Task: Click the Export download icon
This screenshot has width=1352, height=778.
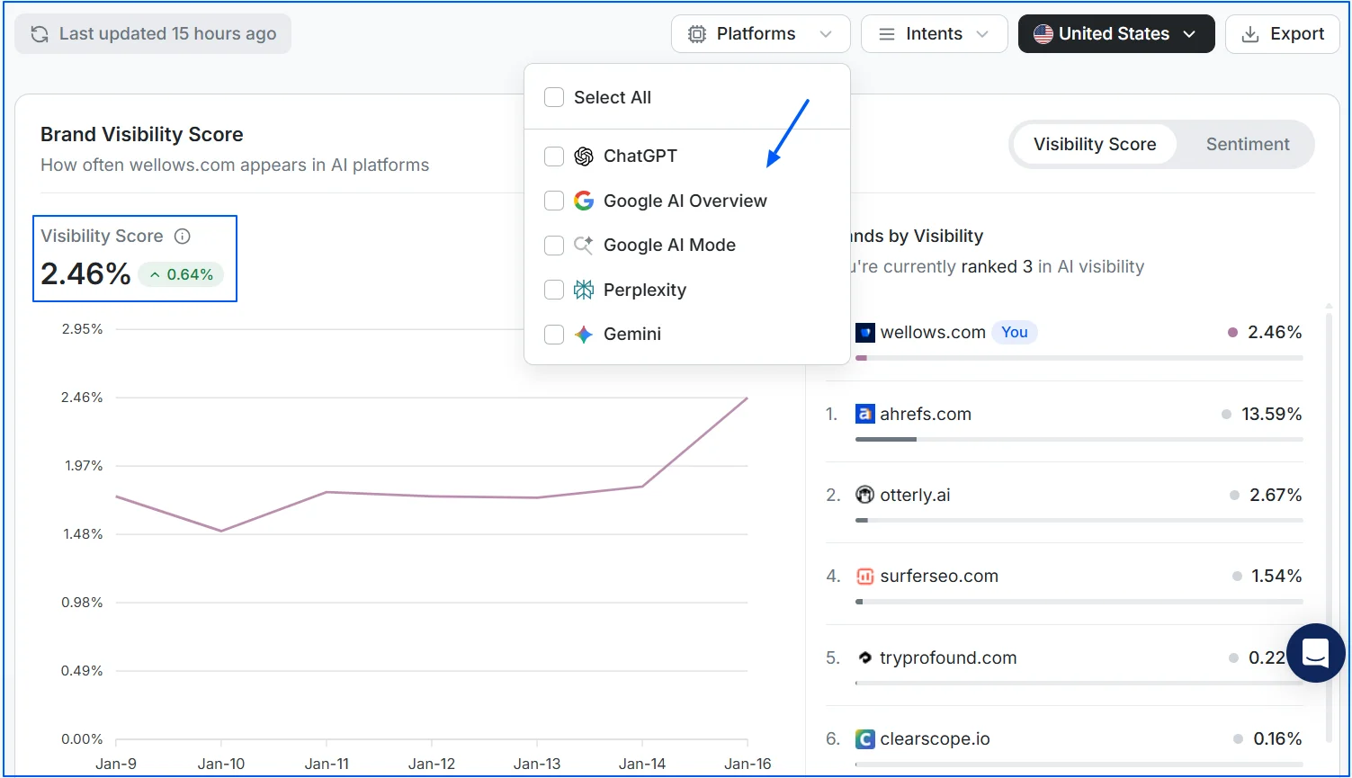Action: pyautogui.click(x=1250, y=34)
